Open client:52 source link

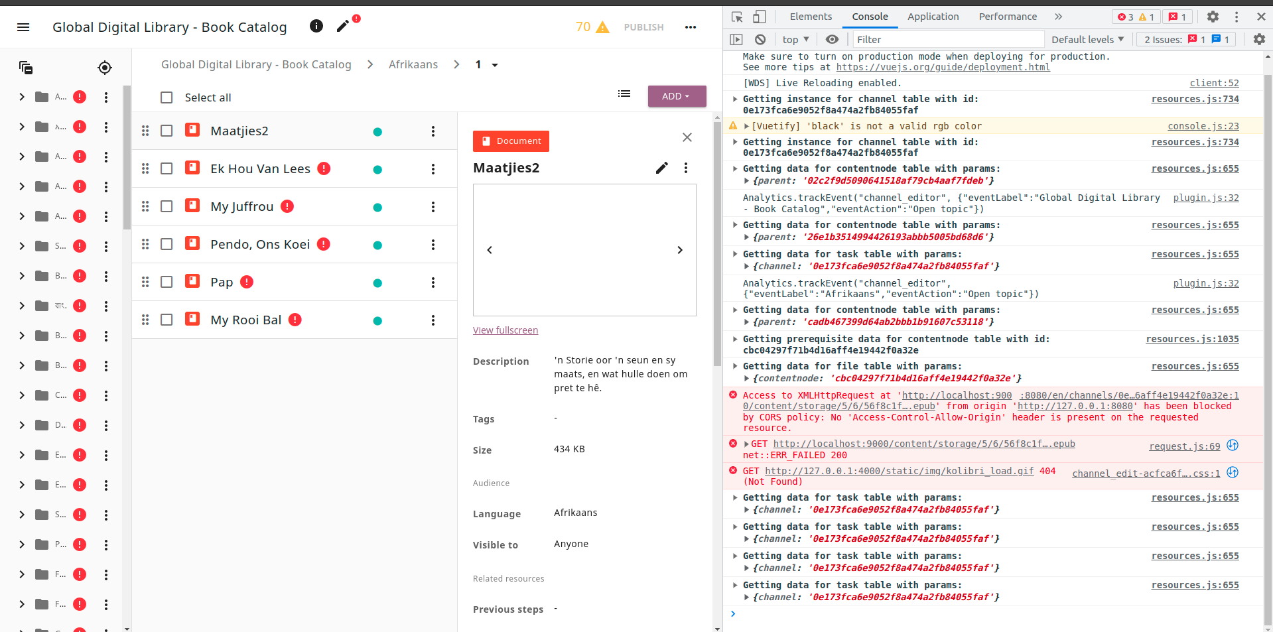click(1214, 83)
